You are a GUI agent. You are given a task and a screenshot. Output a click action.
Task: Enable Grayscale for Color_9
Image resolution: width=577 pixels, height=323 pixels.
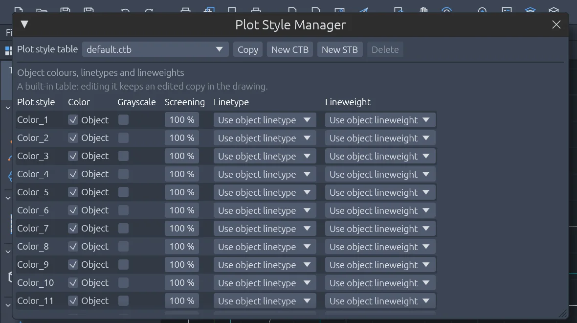pyautogui.click(x=124, y=264)
